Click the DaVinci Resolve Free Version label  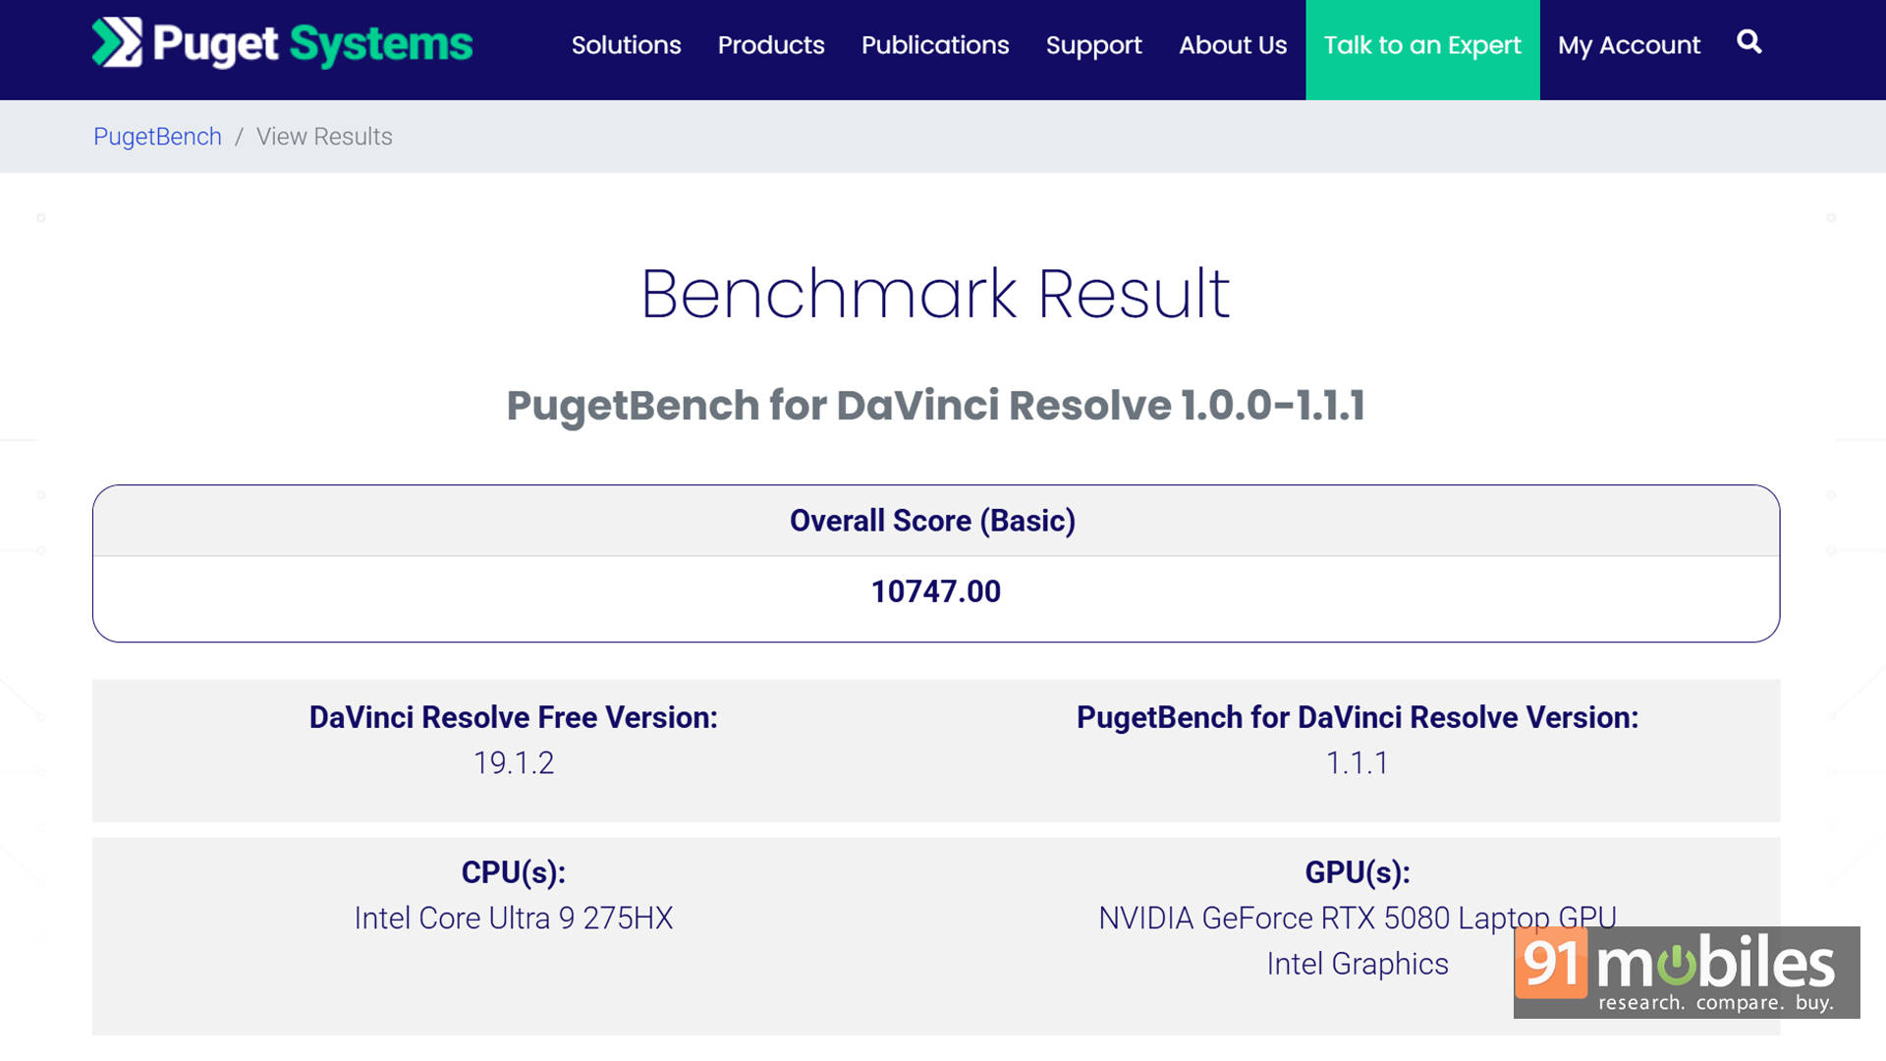pos(514,717)
